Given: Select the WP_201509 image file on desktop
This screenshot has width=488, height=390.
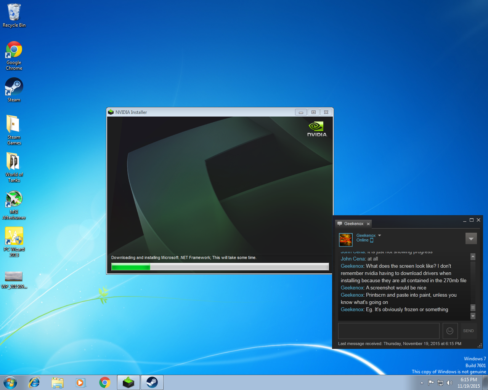Looking at the screenshot, I should tap(14, 280).
